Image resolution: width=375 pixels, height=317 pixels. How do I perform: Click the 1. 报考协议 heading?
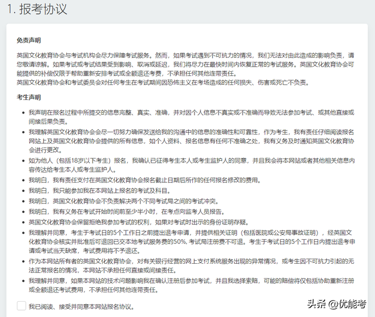click(x=37, y=9)
